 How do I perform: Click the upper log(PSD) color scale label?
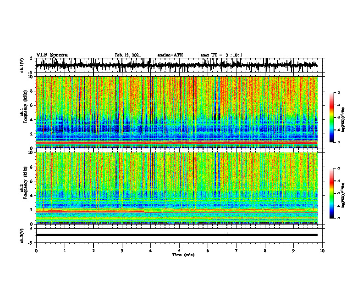343,120
